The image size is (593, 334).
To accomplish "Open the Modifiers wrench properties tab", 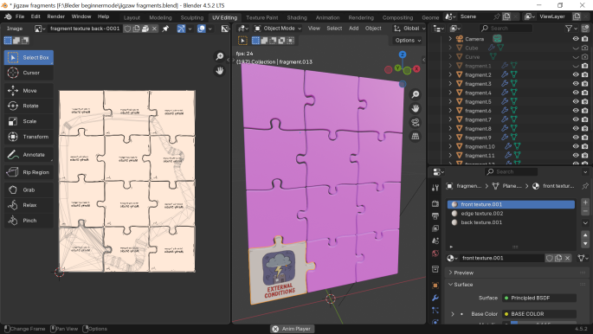I will click(435, 298).
